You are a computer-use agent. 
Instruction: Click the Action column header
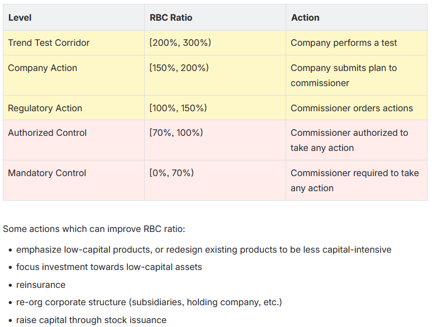pyautogui.click(x=305, y=17)
